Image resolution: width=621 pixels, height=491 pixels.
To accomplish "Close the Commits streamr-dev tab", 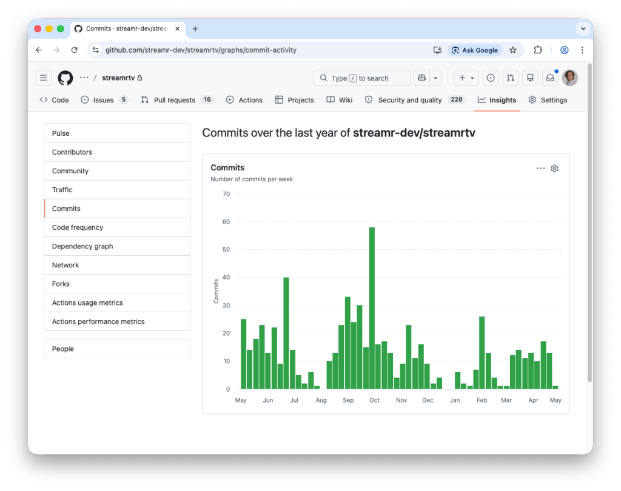I will [178, 28].
